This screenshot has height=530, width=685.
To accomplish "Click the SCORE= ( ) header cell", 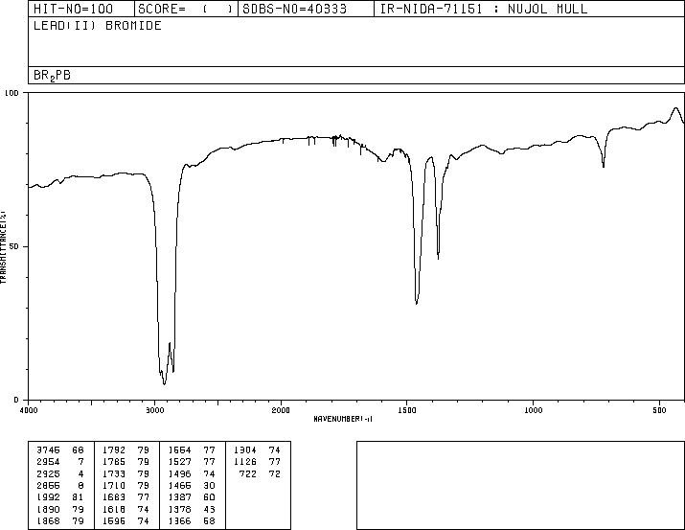I will click(186, 9).
